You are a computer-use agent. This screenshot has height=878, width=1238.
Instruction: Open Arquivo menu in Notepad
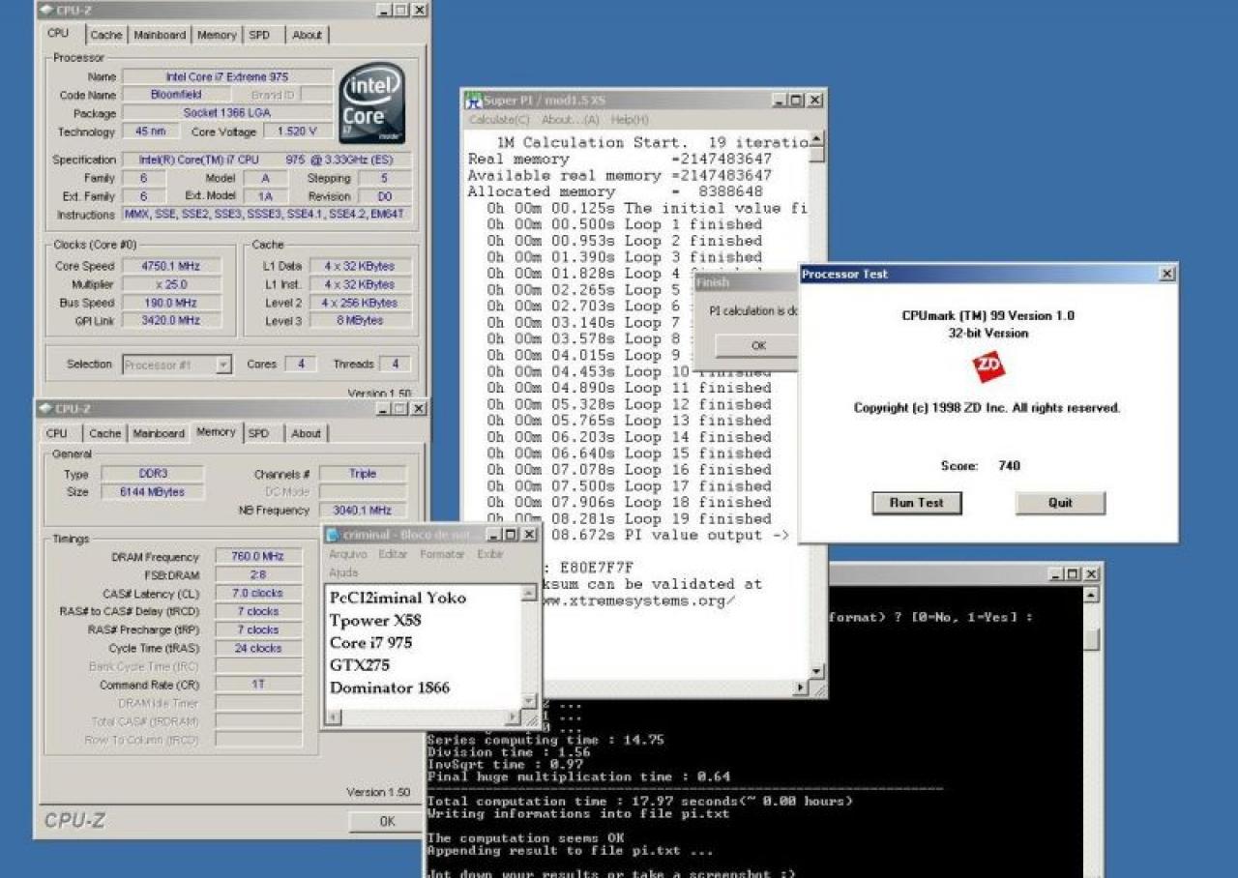pyautogui.click(x=348, y=554)
